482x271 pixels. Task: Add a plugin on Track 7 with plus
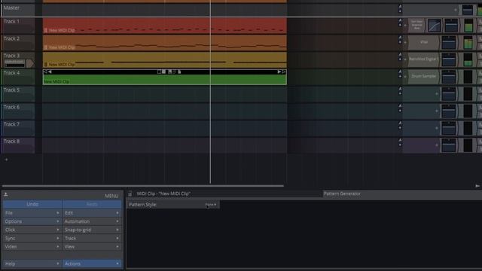point(437,128)
